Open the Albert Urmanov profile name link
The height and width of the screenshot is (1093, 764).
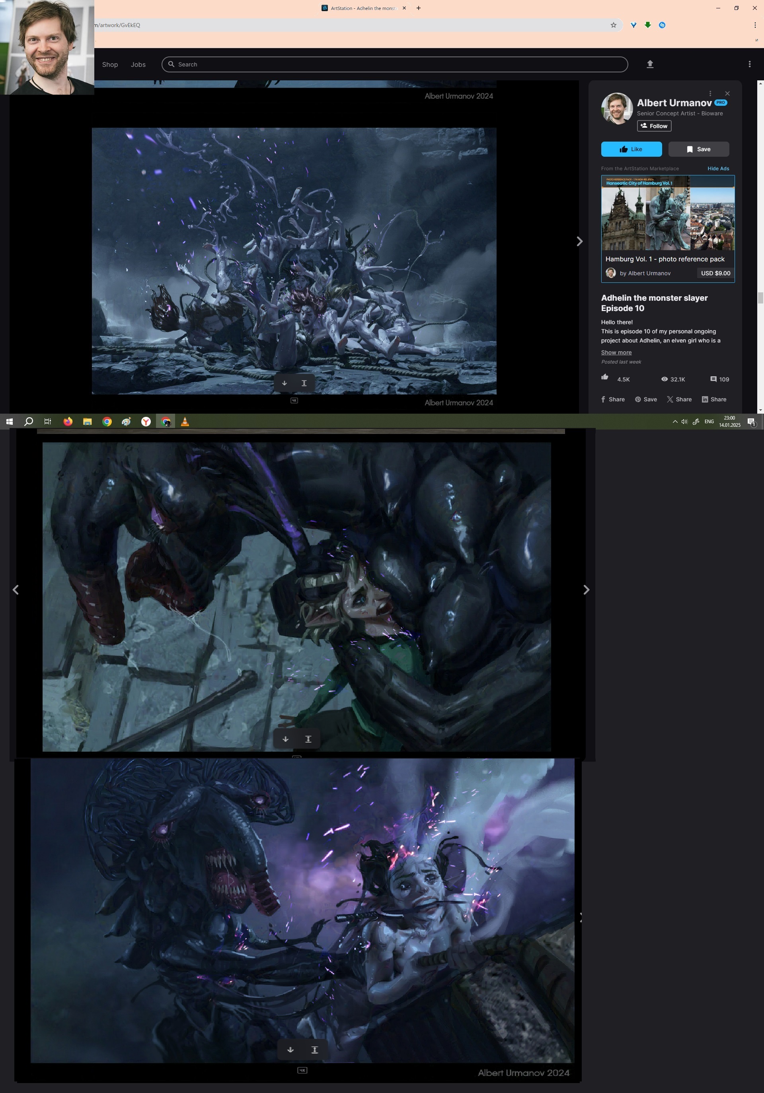click(674, 103)
